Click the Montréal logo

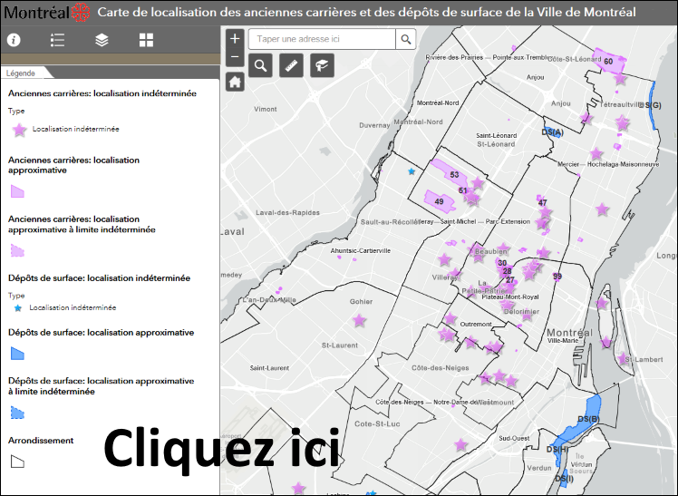(47, 13)
